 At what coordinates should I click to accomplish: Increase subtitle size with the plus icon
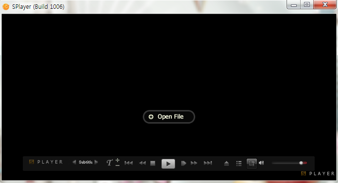click(x=118, y=160)
